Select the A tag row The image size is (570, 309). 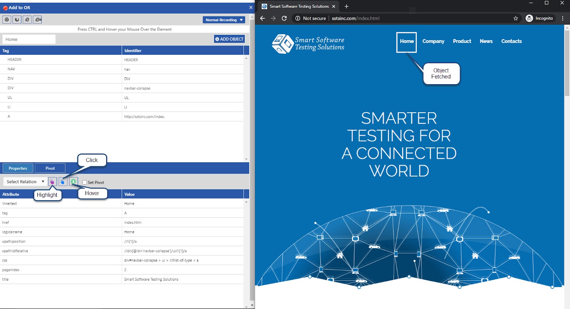point(122,116)
